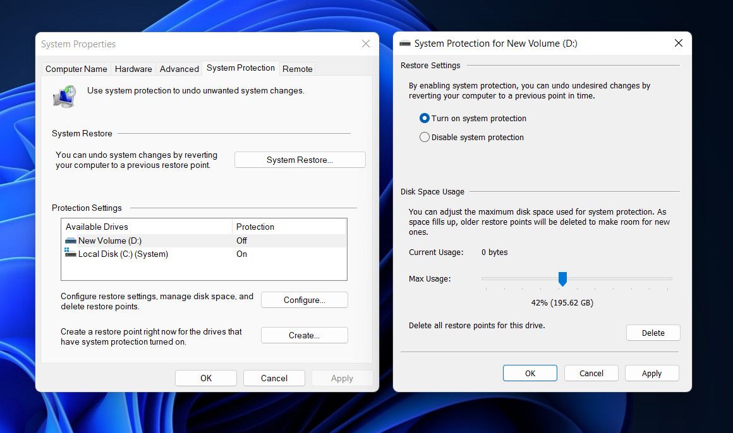This screenshot has width=733, height=433.
Task: Click Create... to make a restore point
Action: tap(305, 335)
